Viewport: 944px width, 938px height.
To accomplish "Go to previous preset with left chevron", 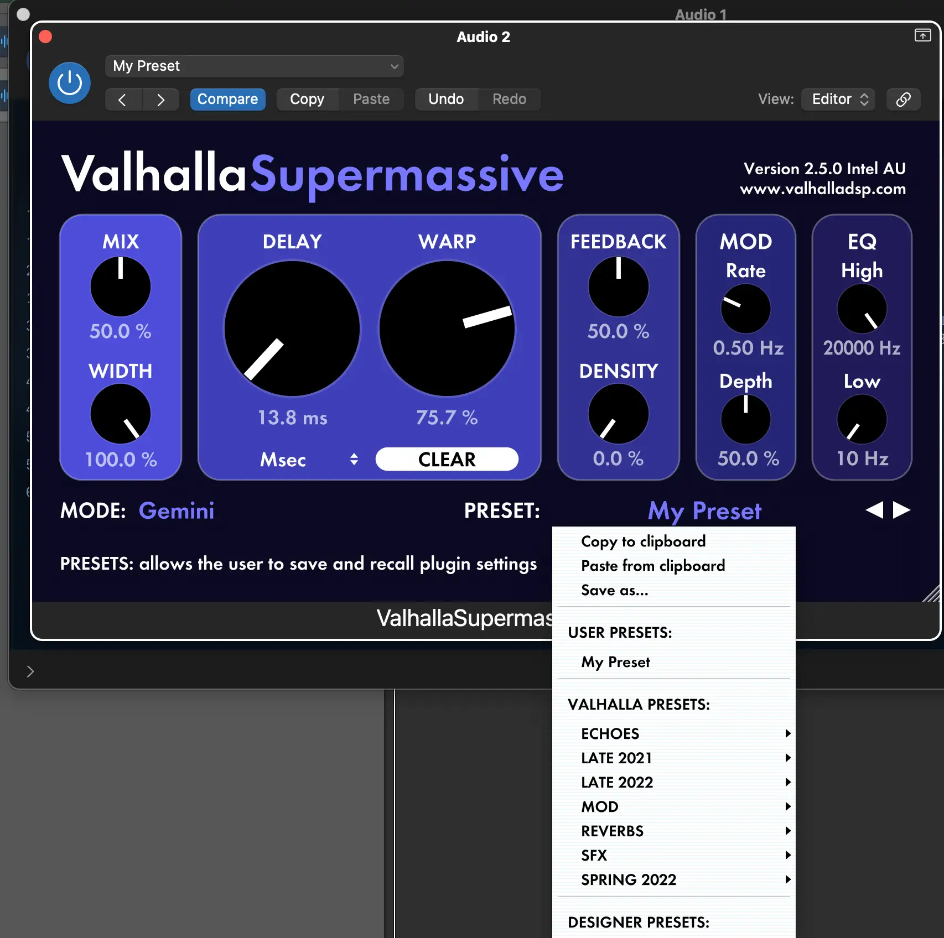I will [123, 100].
